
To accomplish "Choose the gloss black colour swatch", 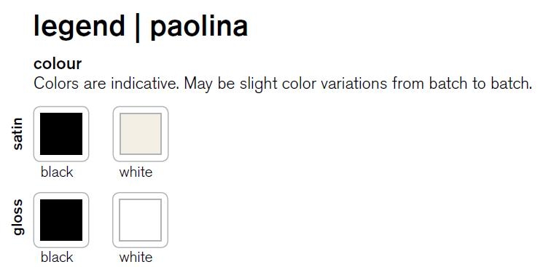I will tap(61, 220).
